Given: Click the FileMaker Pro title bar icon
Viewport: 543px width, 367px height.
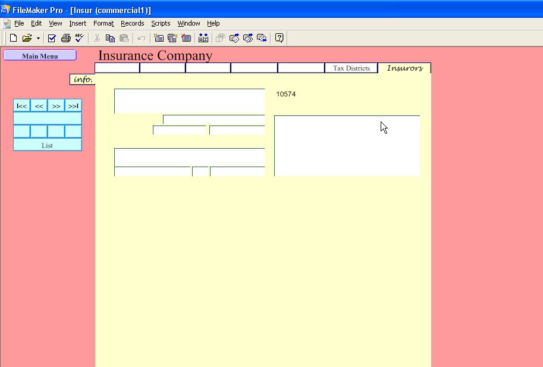Looking at the screenshot, I should (x=5, y=10).
